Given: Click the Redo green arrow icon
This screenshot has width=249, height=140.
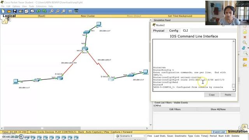Looking at the screenshot, I should (x=44, y=11).
